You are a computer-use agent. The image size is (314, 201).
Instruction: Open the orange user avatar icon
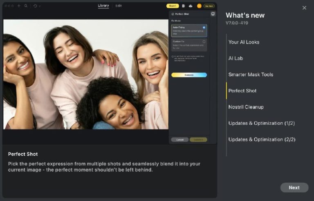coord(199,6)
